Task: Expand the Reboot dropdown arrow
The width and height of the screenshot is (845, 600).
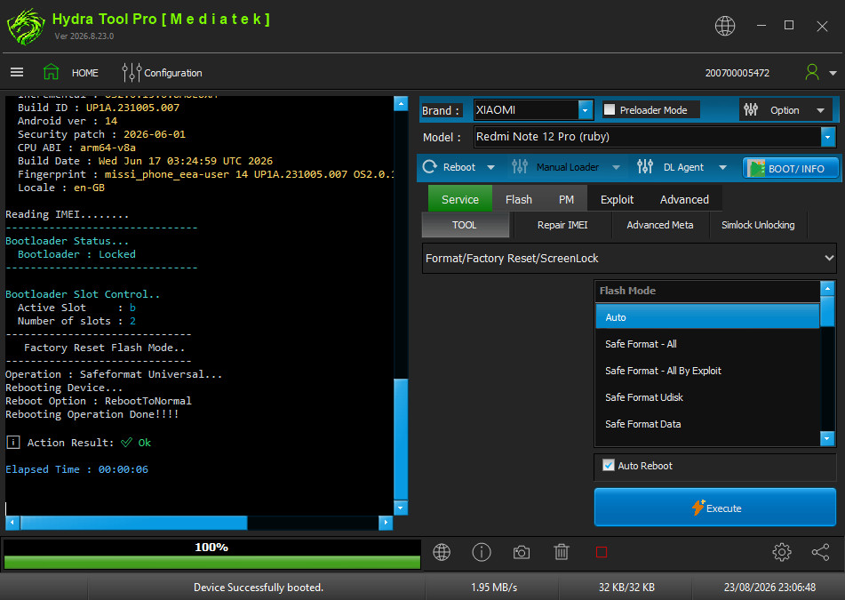Action: tap(491, 168)
